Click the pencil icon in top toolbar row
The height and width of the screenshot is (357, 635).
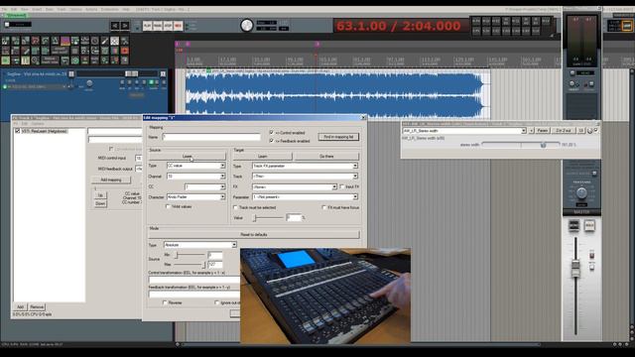105,41
